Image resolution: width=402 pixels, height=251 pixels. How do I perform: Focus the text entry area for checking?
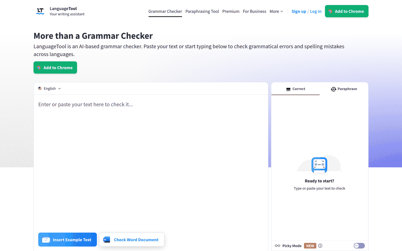coord(151,162)
